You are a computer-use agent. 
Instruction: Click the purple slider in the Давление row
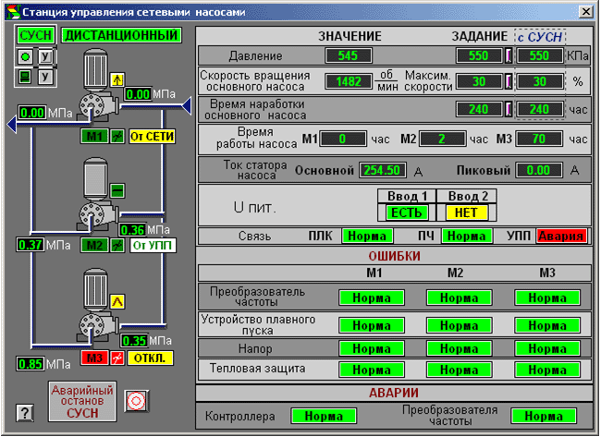coord(509,56)
